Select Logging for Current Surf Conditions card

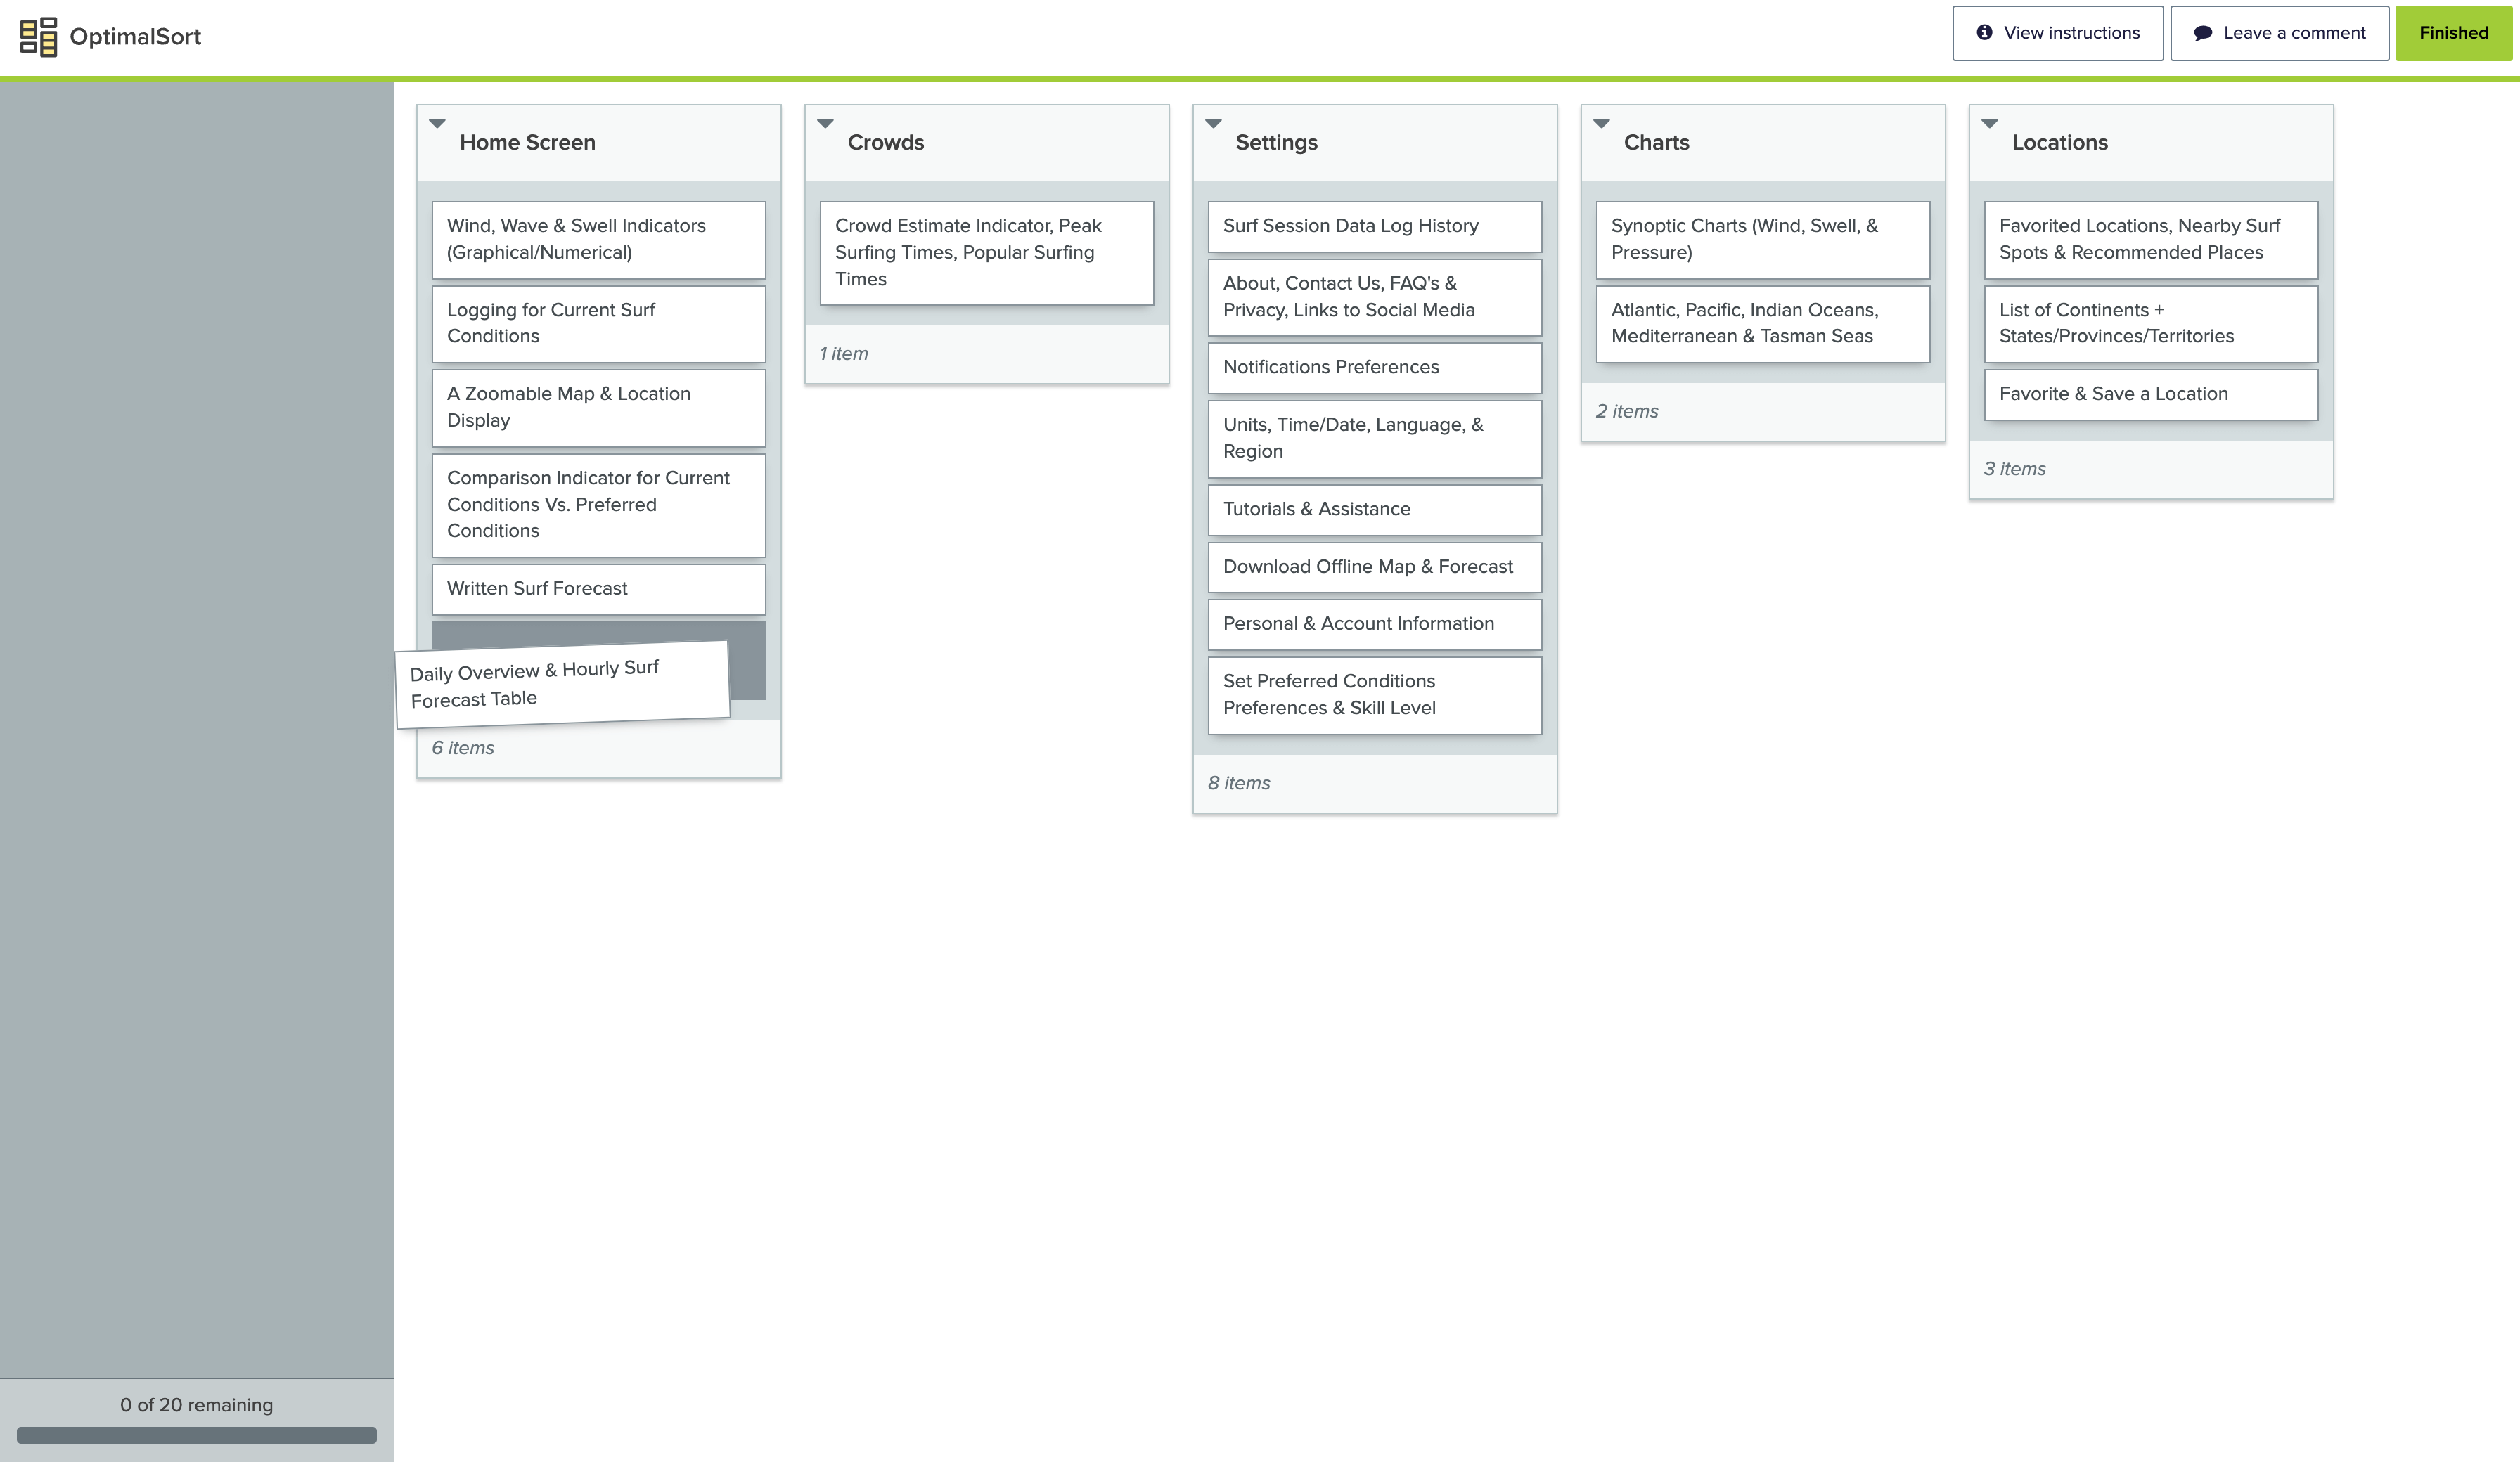pos(598,324)
